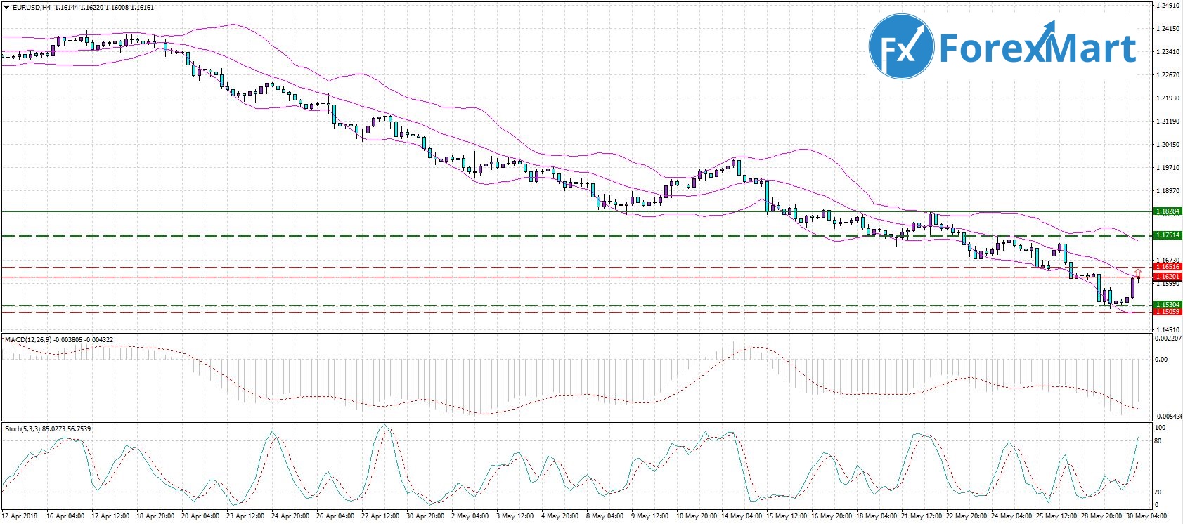This screenshot has height=524, width=1183.
Task: Select the 1.18284 green price label
Action: [1168, 211]
